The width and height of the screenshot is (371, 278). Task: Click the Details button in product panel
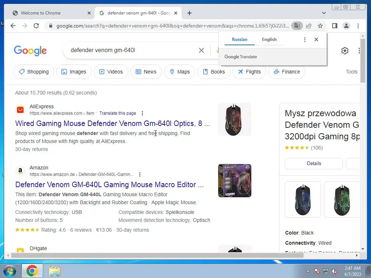point(314,163)
